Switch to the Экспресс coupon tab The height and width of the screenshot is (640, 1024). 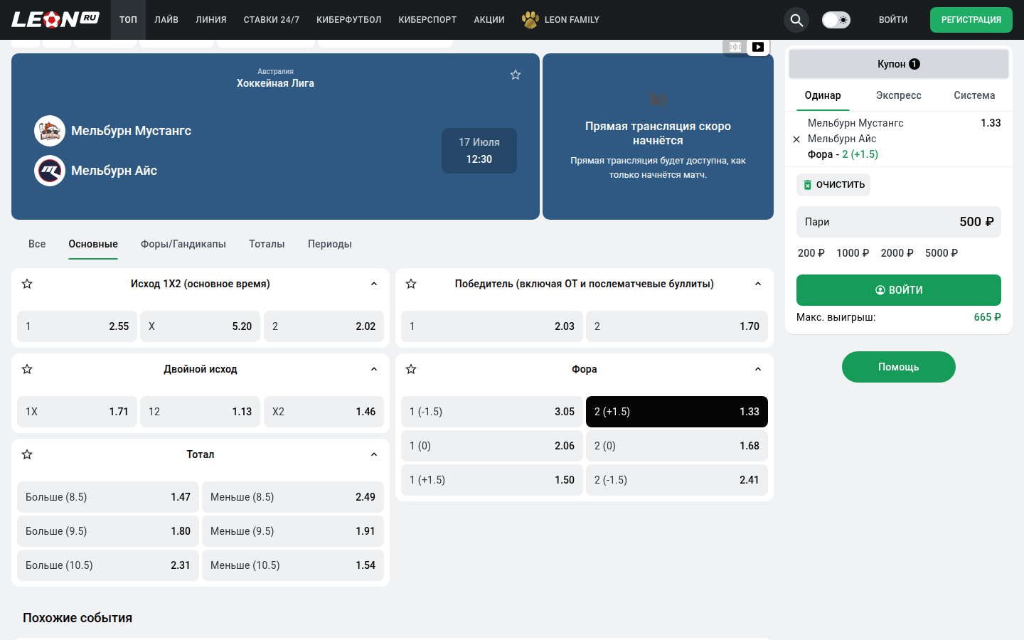coord(899,95)
